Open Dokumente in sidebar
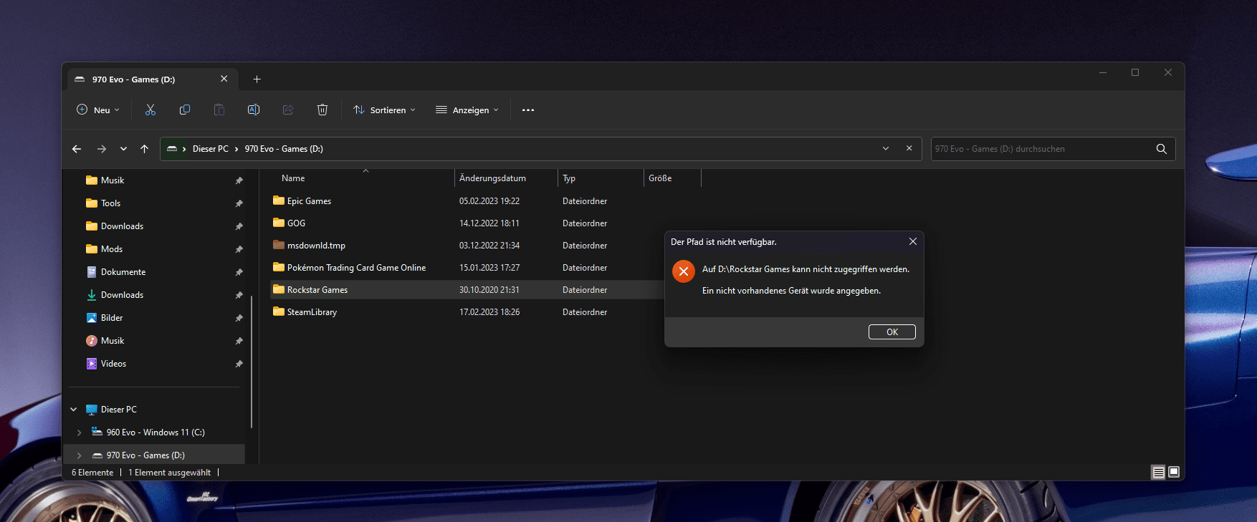The width and height of the screenshot is (1257, 522). 123,272
